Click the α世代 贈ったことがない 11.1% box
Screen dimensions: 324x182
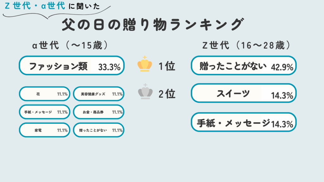coord(99,130)
